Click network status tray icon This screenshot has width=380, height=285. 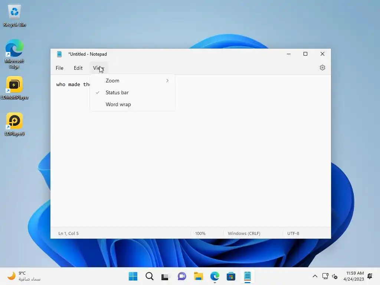coord(325,276)
